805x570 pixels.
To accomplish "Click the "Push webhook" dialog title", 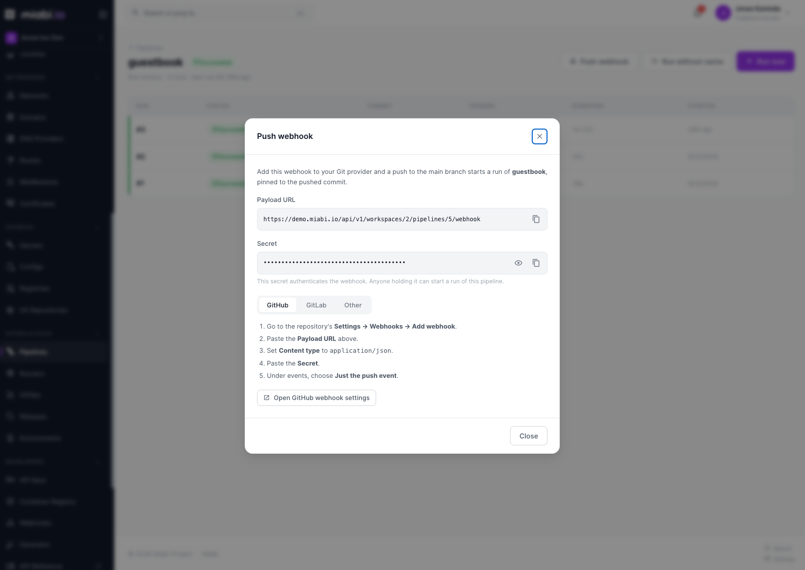I will tap(285, 136).
